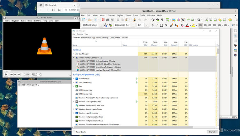Viewport: 240px width, 136px height.
Task: Toggle Italic in Writer
Action: click(157, 25)
